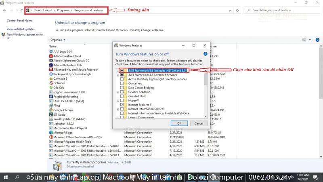Open the Organize dropdown menu
Viewport: 323px width, 182px height.
pyautogui.click(x=58, y=40)
